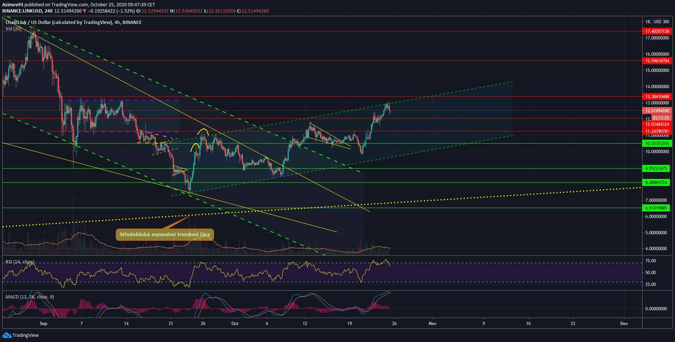This screenshot has height=342, width=675.
Task: Select the 17.40207128 red price level label
Action: (657, 31)
